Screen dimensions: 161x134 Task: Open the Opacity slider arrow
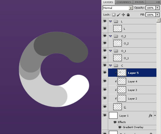click(158, 8)
